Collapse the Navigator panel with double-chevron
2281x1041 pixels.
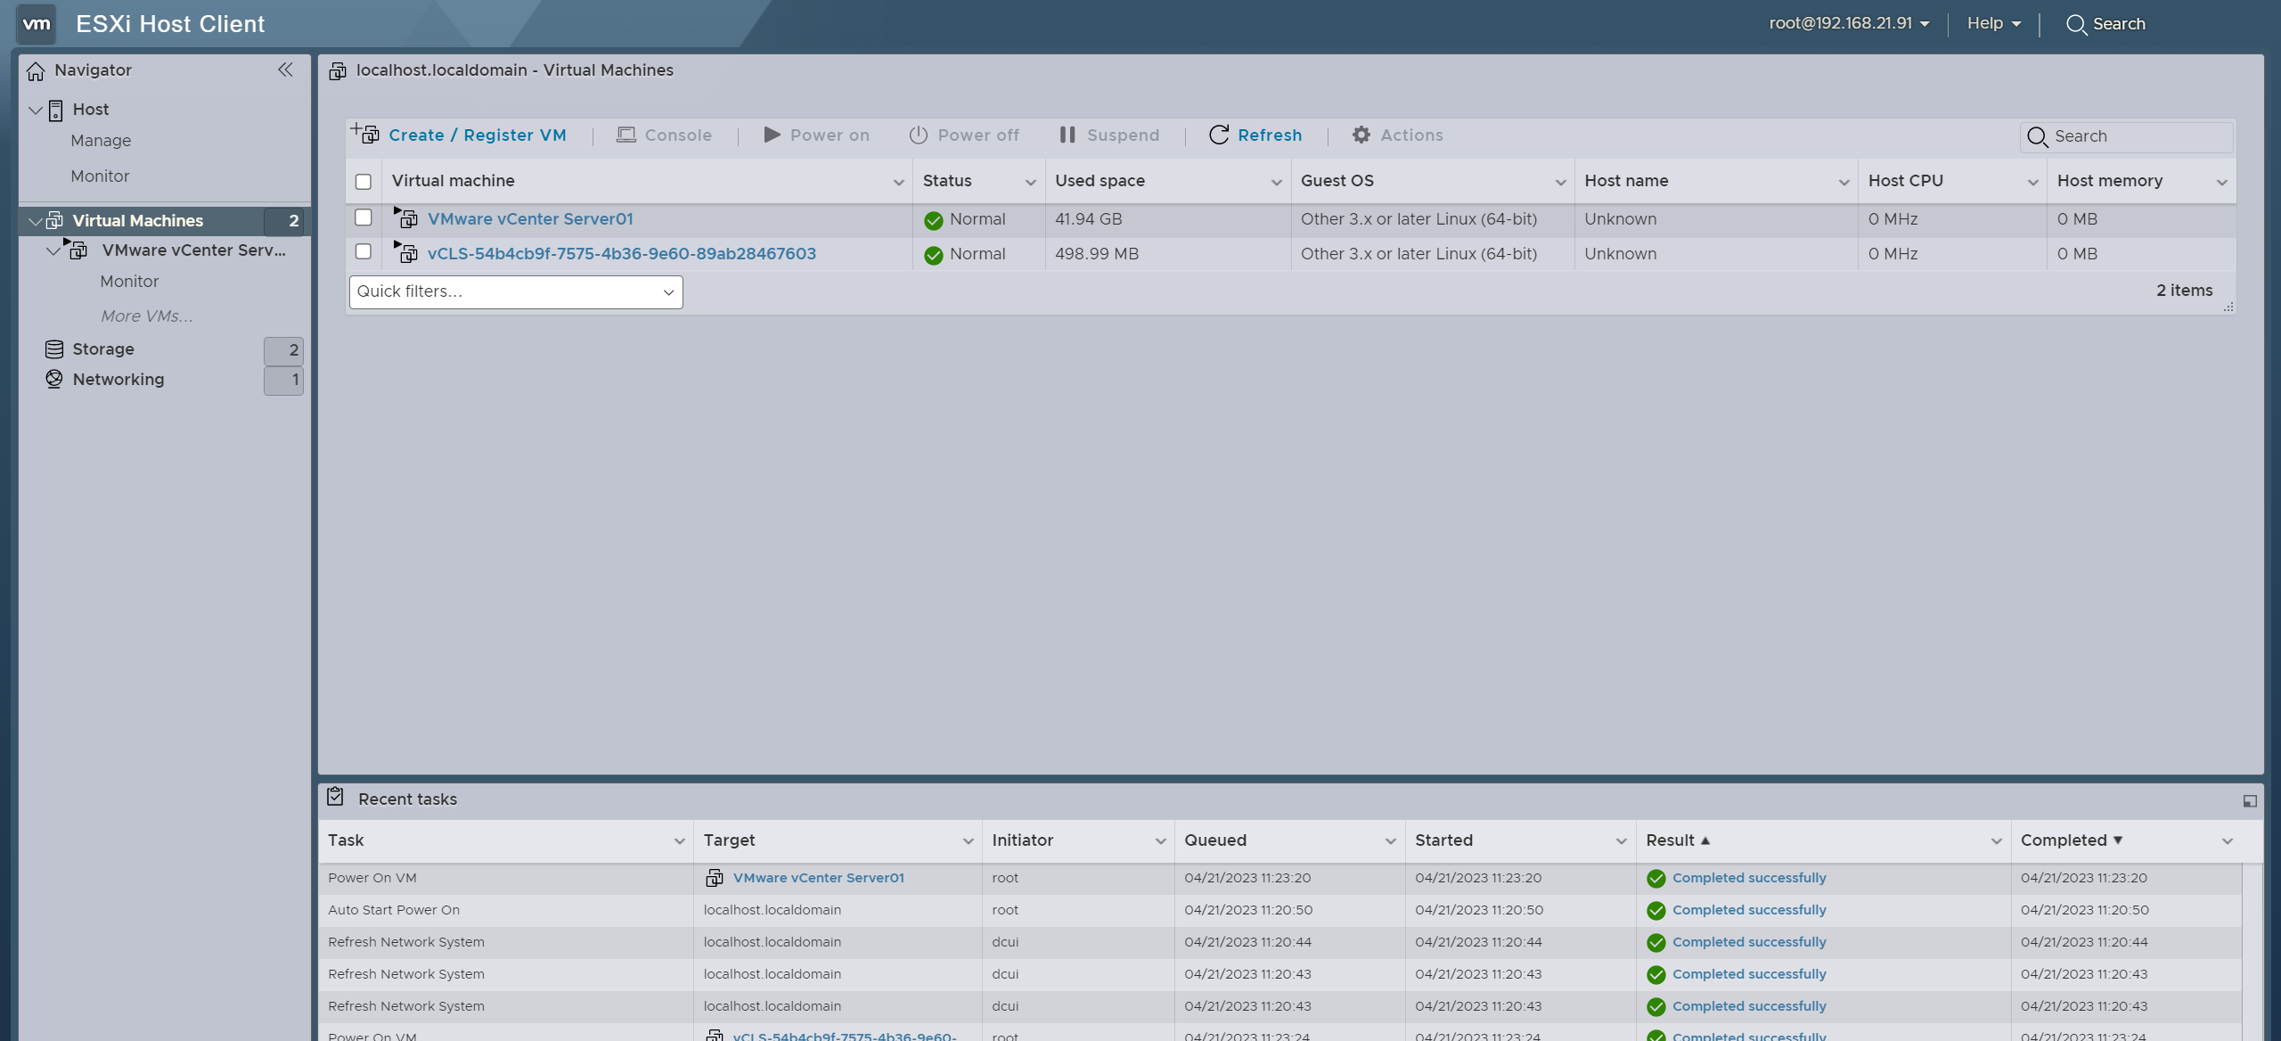pos(285,70)
